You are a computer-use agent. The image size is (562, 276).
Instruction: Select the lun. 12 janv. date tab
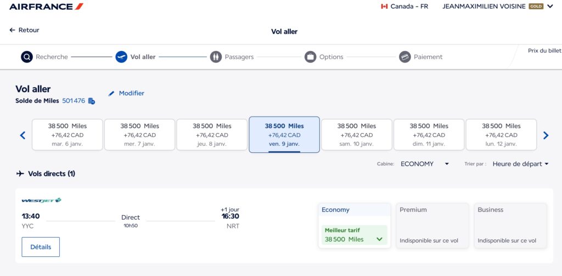[501, 135]
